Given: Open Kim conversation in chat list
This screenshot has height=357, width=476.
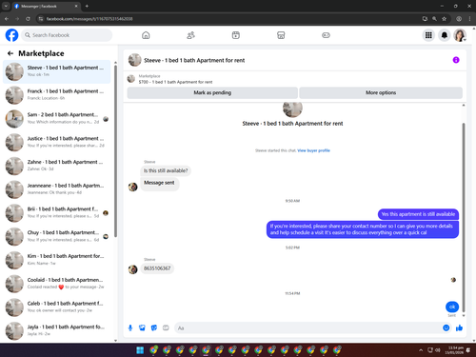Looking at the screenshot, I should (x=57, y=260).
